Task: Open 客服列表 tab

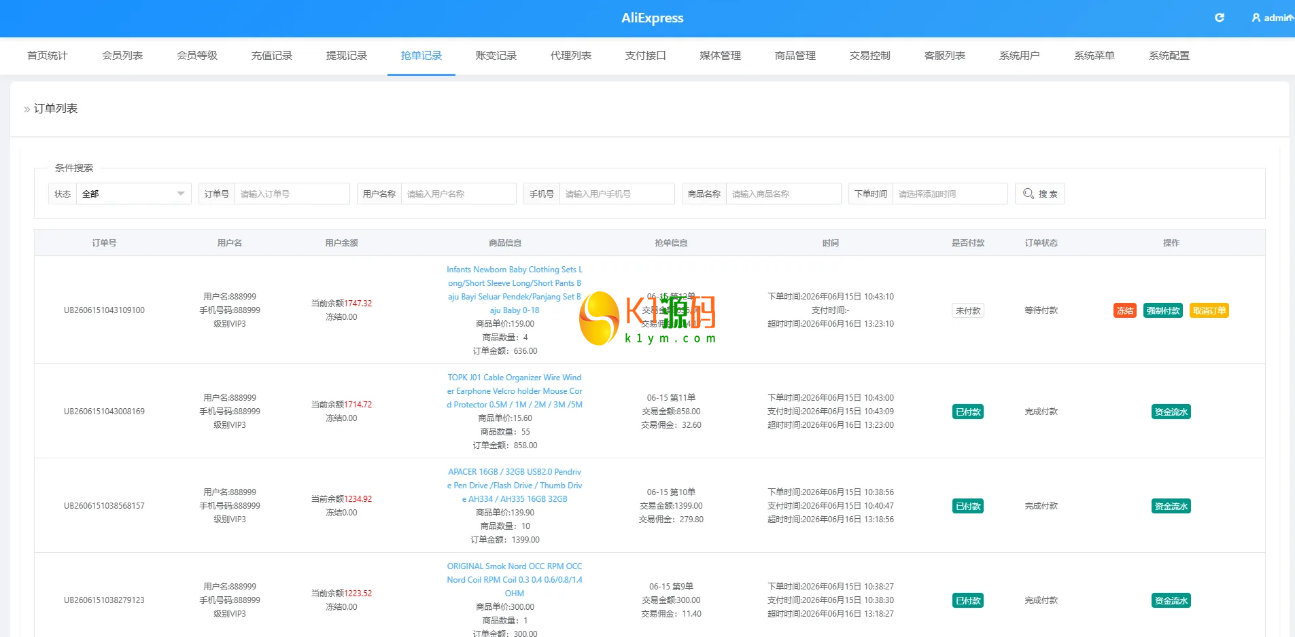Action: (x=945, y=56)
